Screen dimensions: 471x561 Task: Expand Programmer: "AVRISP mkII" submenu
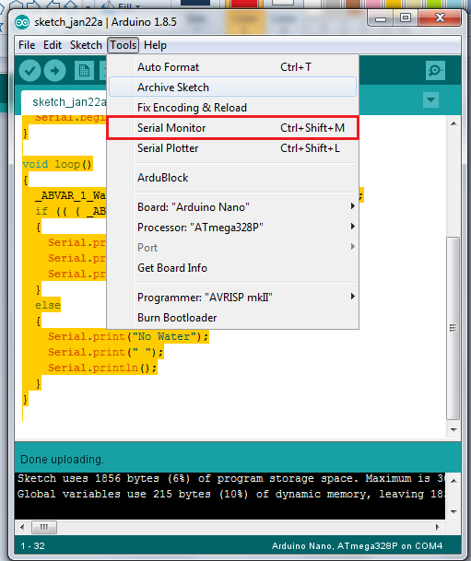[x=232, y=298]
